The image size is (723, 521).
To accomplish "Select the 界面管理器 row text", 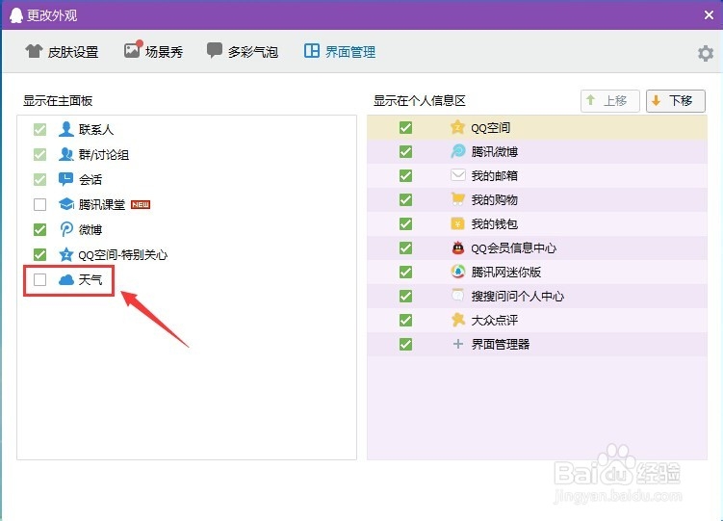I will point(501,345).
